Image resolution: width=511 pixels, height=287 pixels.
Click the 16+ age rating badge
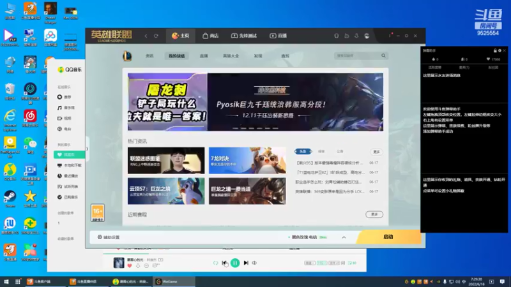tap(98, 213)
